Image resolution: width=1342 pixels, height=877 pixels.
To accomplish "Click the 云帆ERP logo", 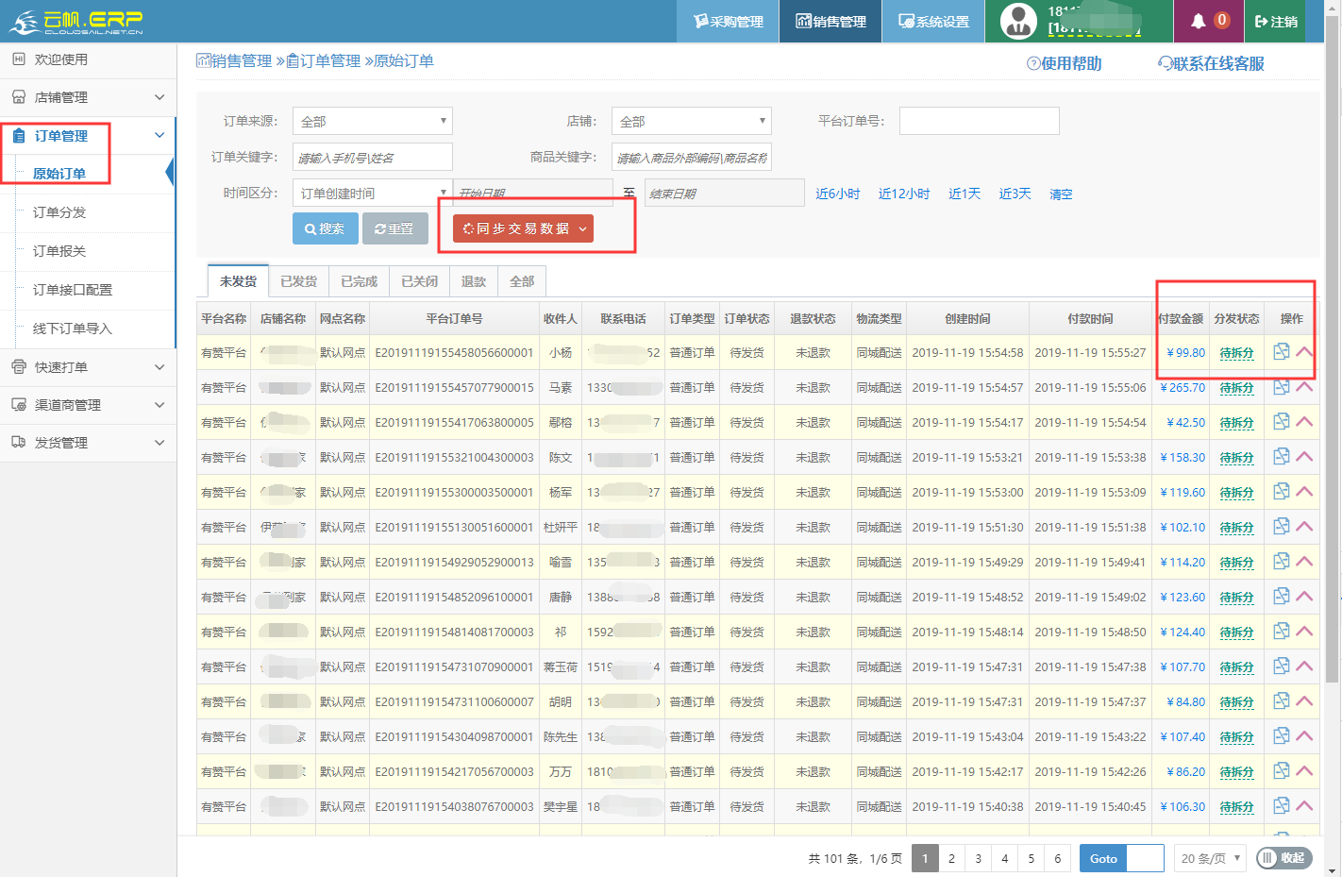I will tap(75, 21).
